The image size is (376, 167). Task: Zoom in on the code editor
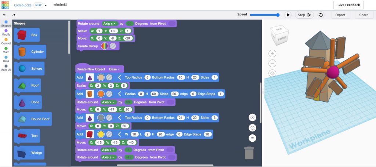pos(252,117)
